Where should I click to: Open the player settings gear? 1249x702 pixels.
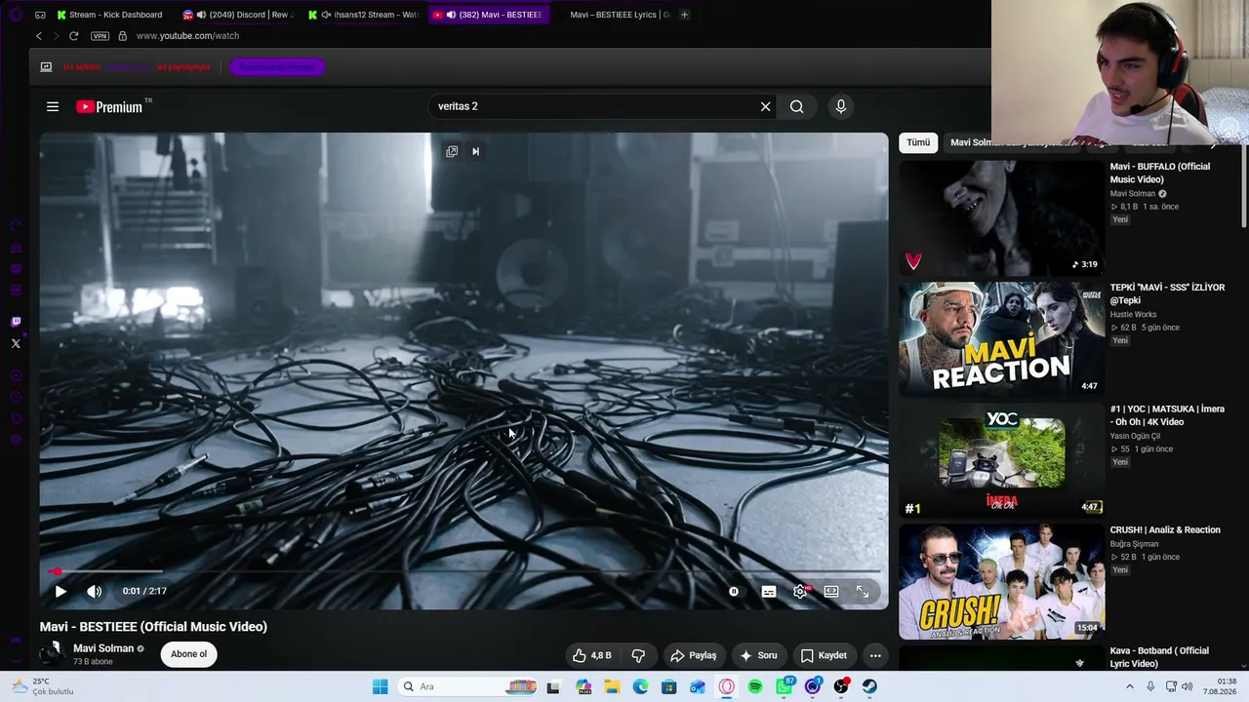[x=801, y=591]
